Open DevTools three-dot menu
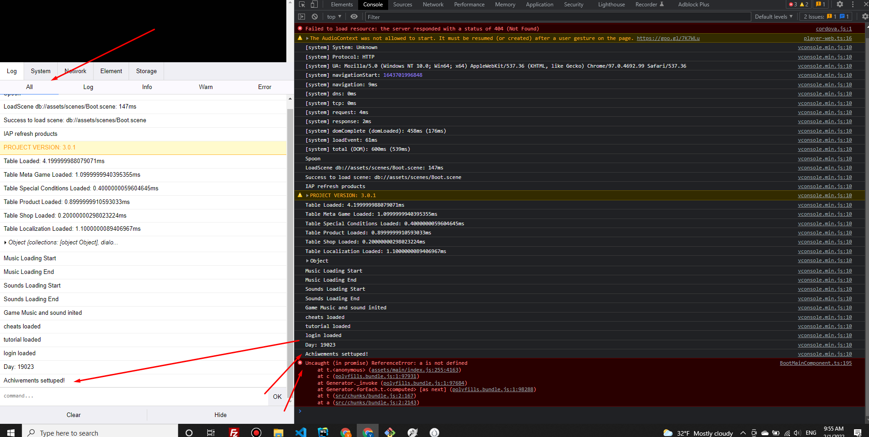This screenshot has height=437, width=869. [x=853, y=5]
